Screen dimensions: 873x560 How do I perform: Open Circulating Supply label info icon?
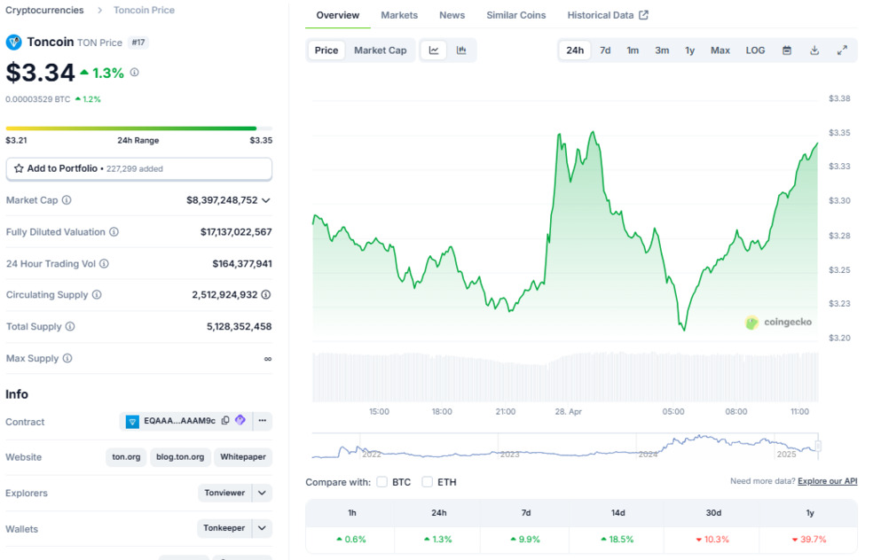[97, 295]
